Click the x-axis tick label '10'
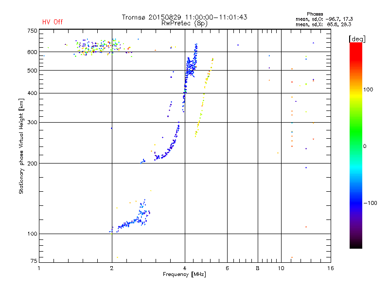Screen dimensions: 389x292 [281, 268]
